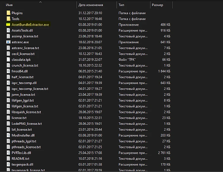Select the ModInstaller.dll file name
223x172 pixels.
23,135
